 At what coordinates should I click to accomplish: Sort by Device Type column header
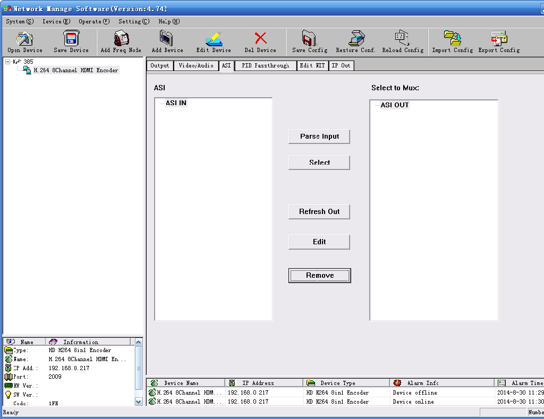346,383
